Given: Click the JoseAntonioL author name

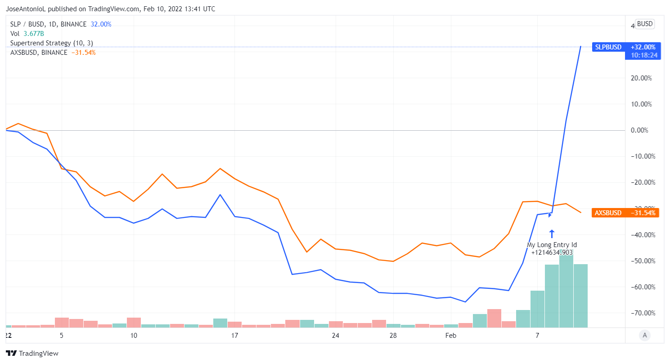Looking at the screenshot, I should [x=26, y=9].
